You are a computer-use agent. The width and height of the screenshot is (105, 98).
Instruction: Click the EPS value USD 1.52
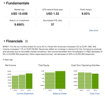pos(52,14)
